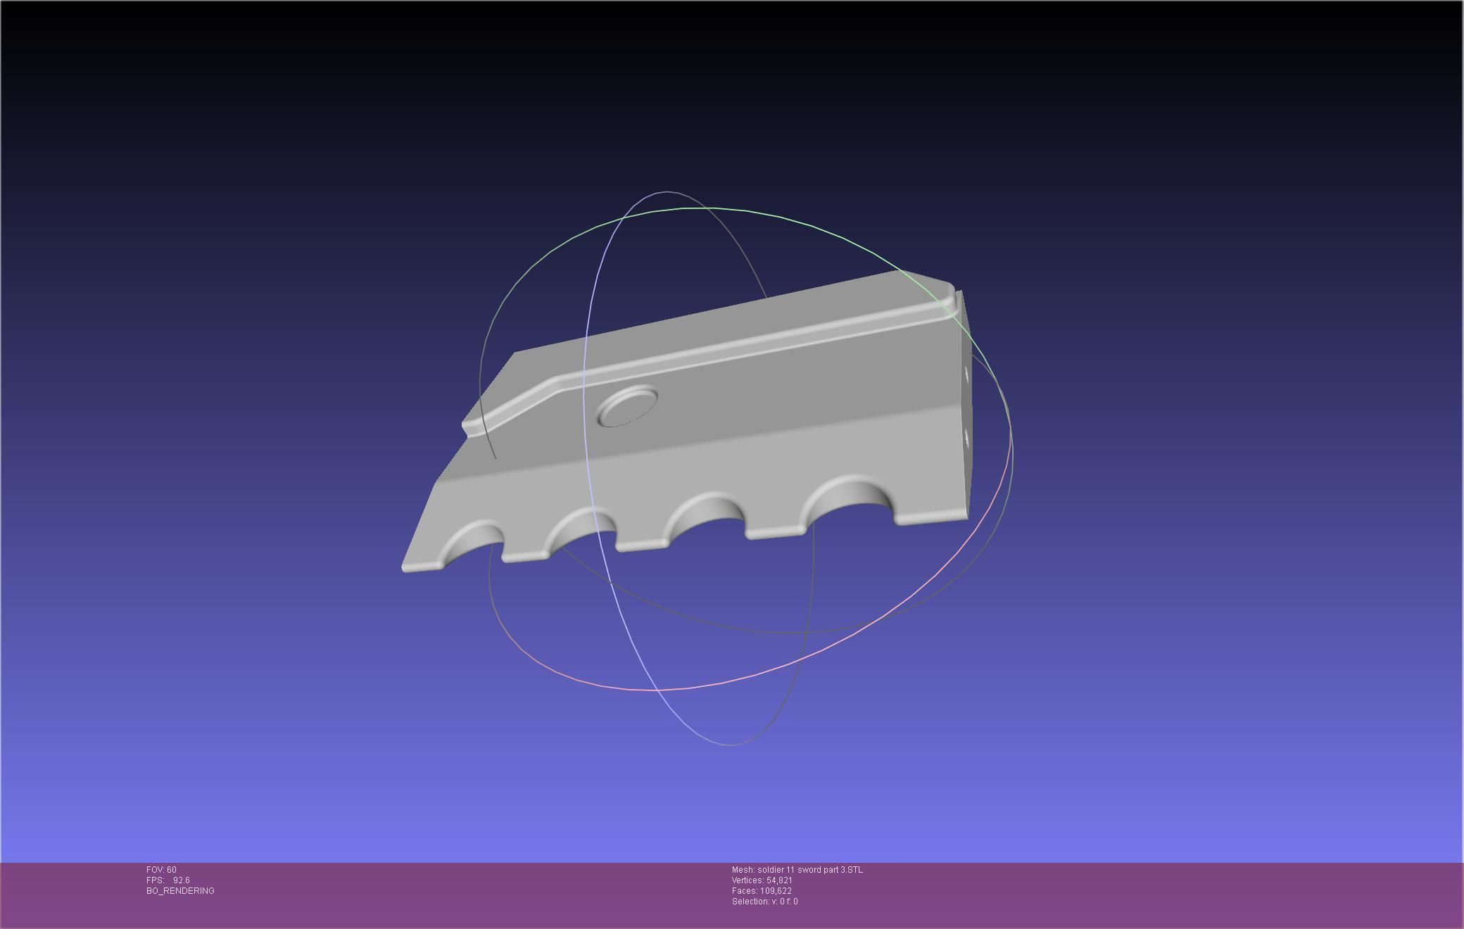Viewport: 1464px width, 929px height.
Task: Click the FOV: 60 status text
Action: (x=161, y=870)
